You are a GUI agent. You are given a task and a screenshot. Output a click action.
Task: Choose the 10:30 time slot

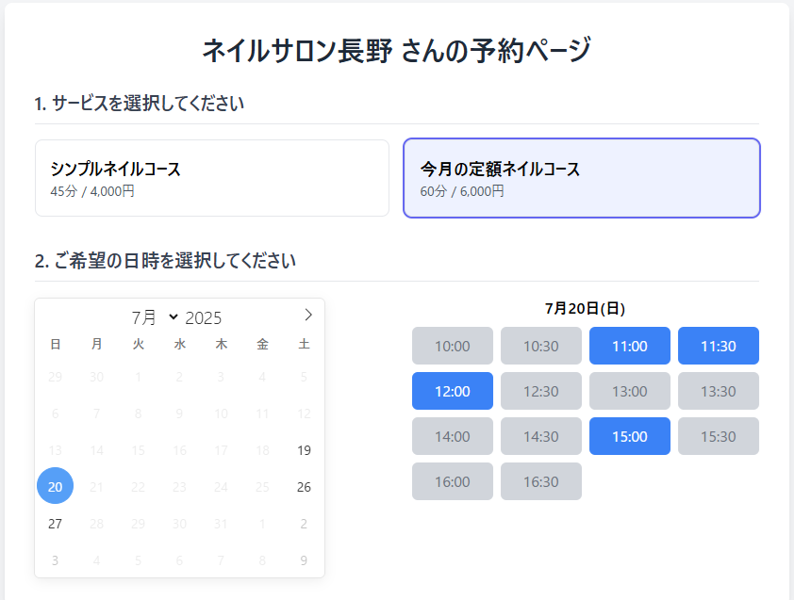pos(540,346)
